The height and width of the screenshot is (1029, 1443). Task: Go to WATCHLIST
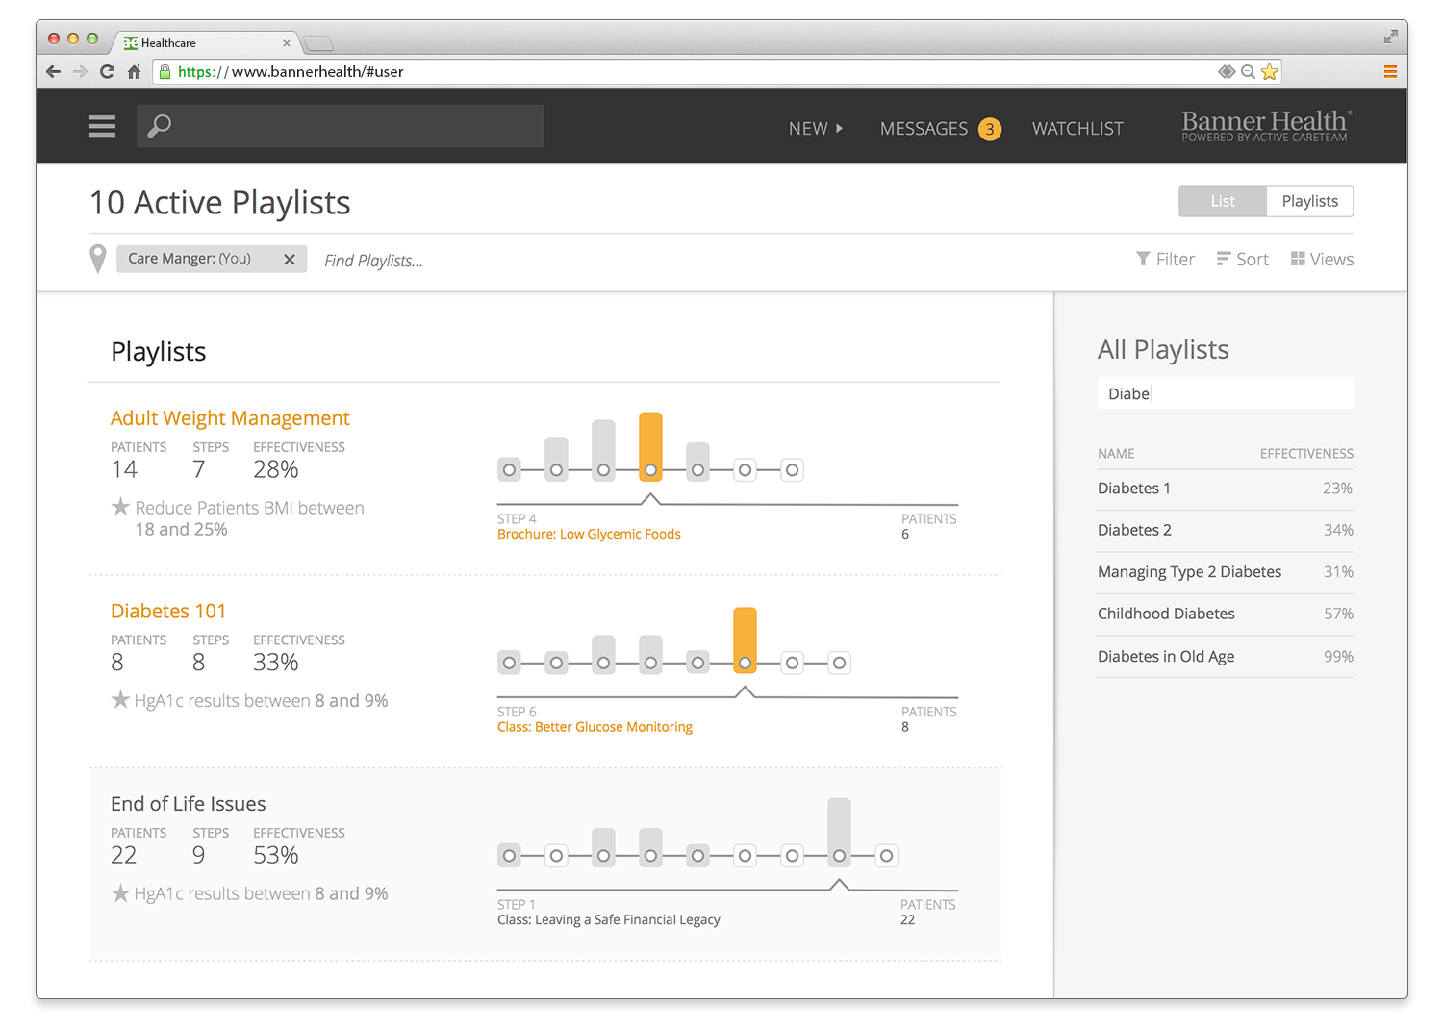tap(1077, 128)
